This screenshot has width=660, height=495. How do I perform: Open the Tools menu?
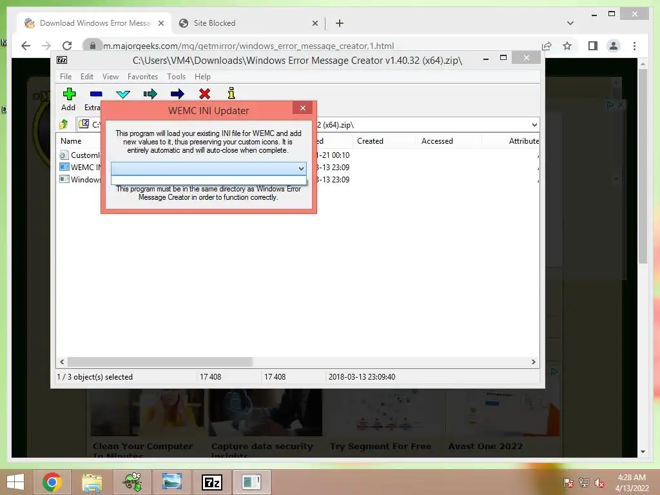point(176,77)
